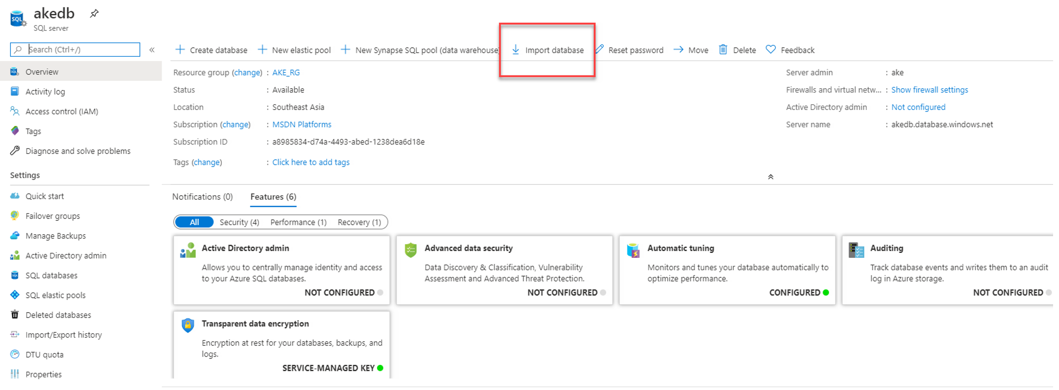
Task: Collapse the sidebar with double chevron
Action: [x=152, y=50]
